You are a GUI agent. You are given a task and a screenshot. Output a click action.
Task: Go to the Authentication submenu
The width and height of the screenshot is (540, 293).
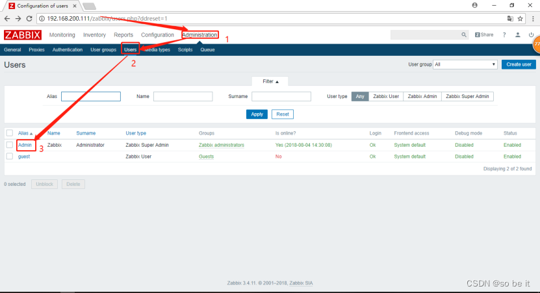(x=68, y=50)
